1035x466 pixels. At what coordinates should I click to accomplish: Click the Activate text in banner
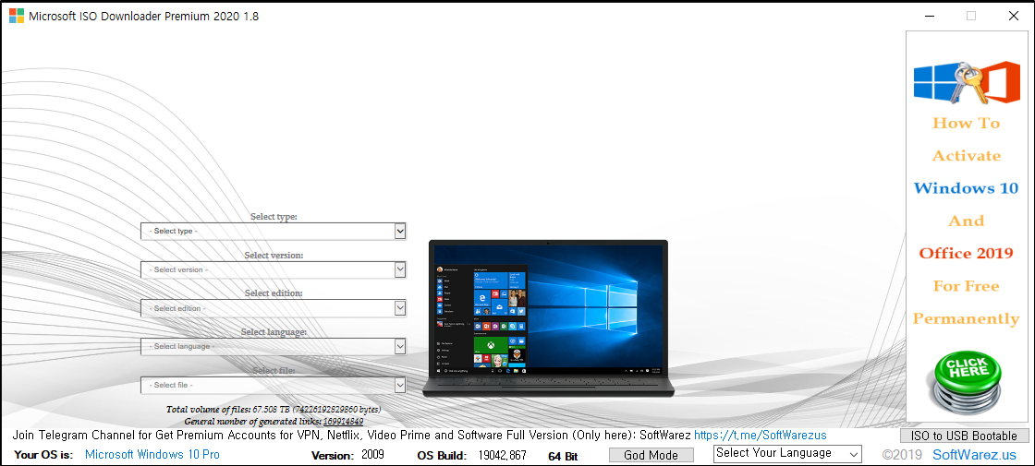pos(966,156)
